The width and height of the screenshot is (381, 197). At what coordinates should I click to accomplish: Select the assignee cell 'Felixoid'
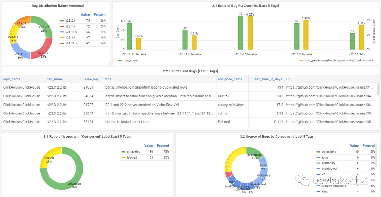[x=224, y=122]
